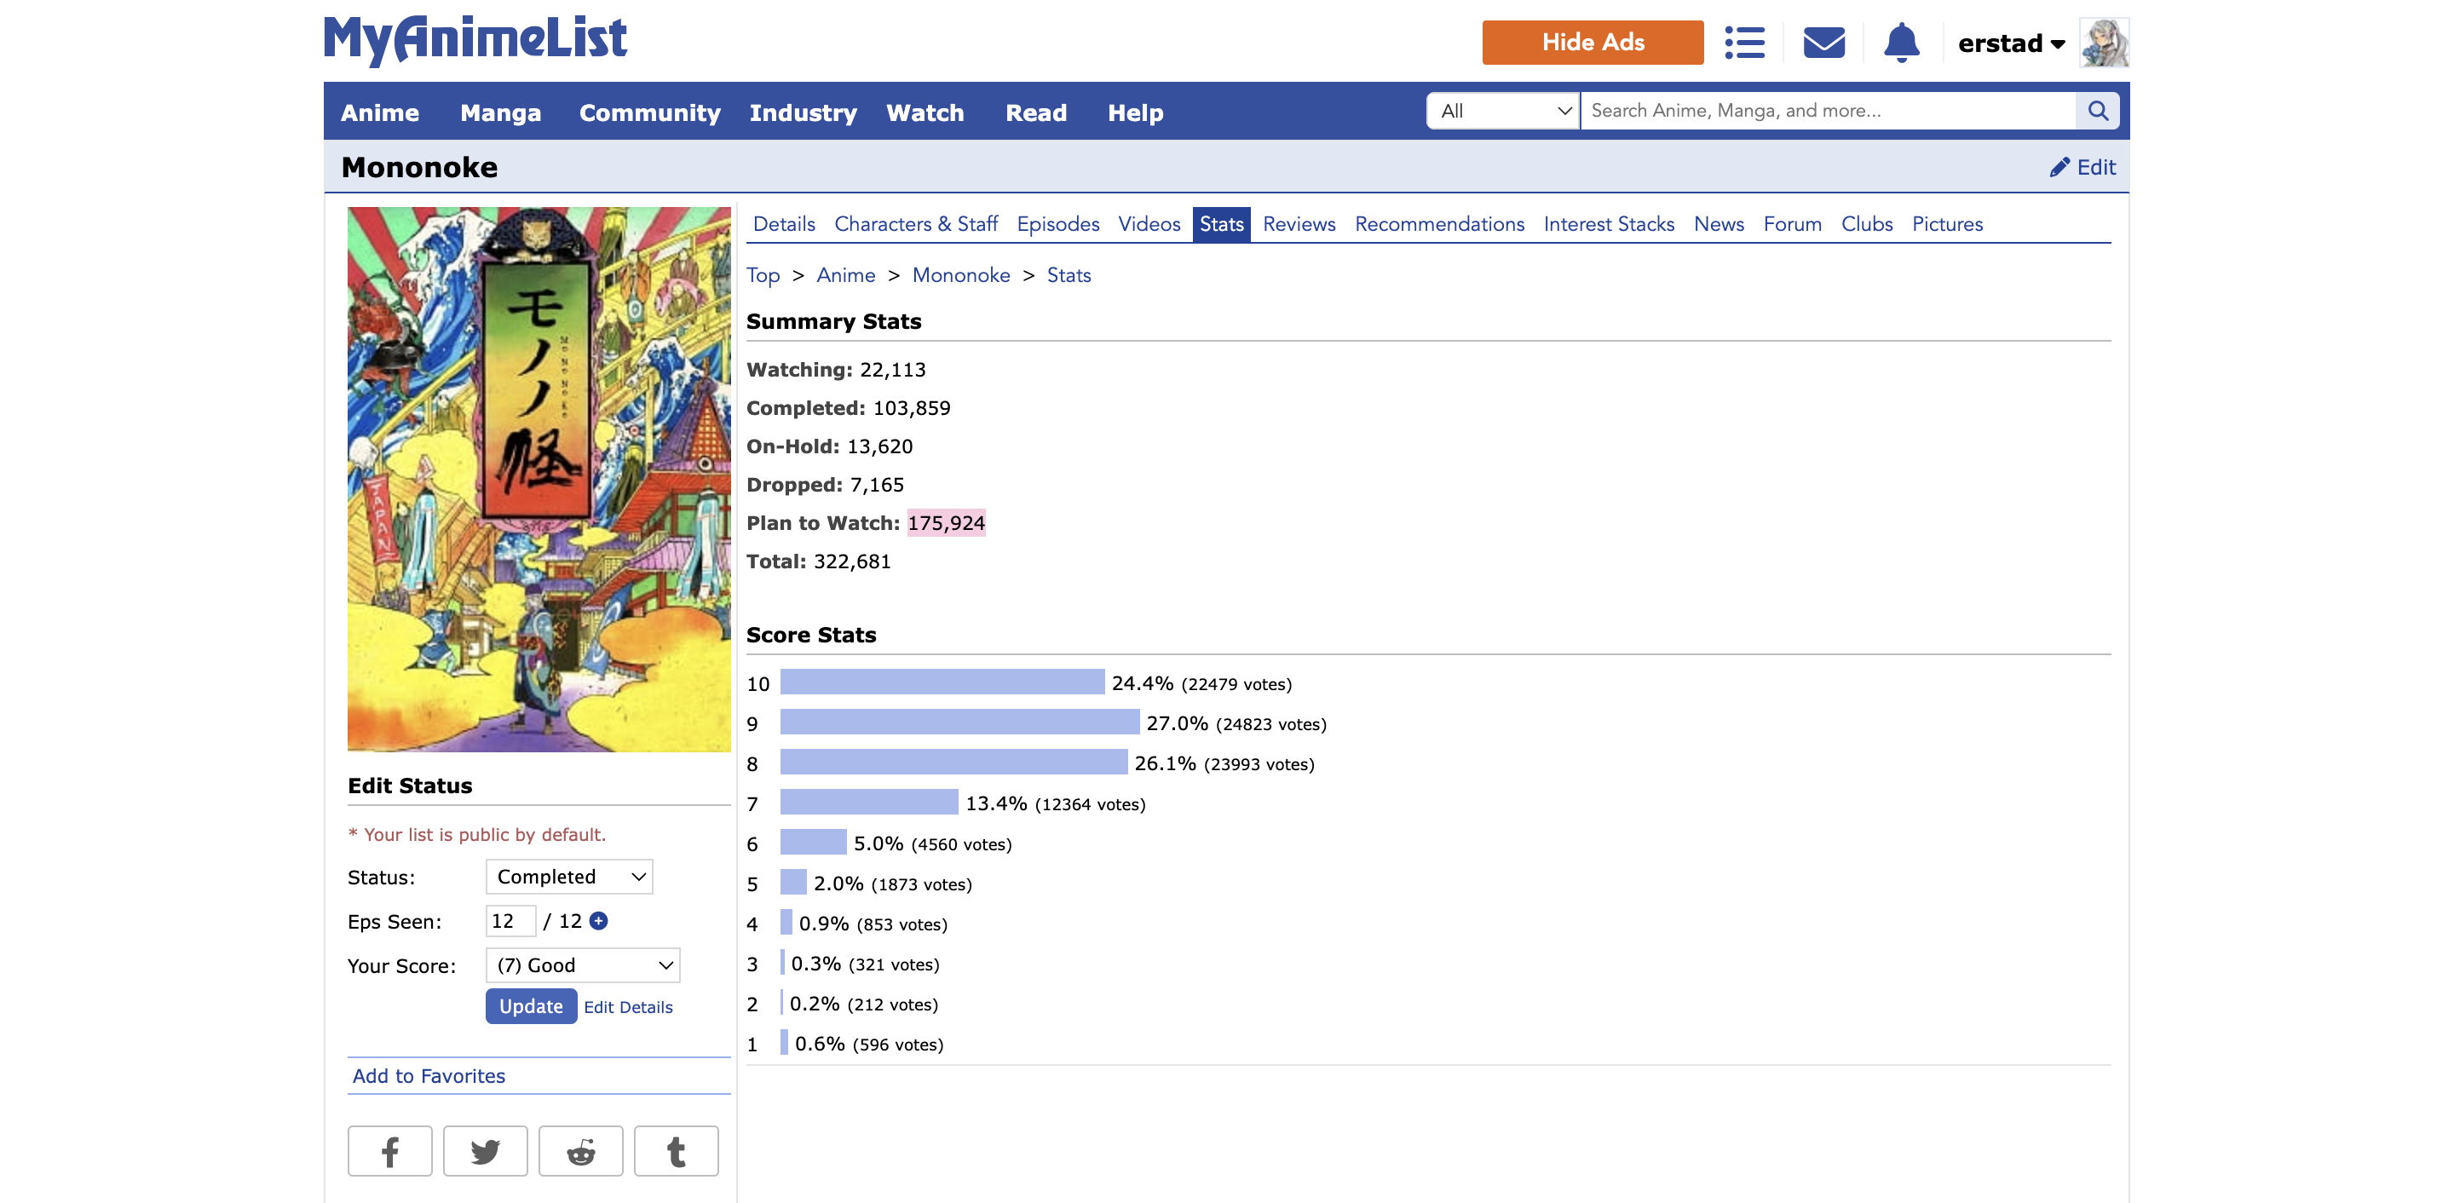This screenshot has width=2454, height=1203.
Task: Click the search magnifier icon
Action: pyautogui.click(x=2098, y=111)
